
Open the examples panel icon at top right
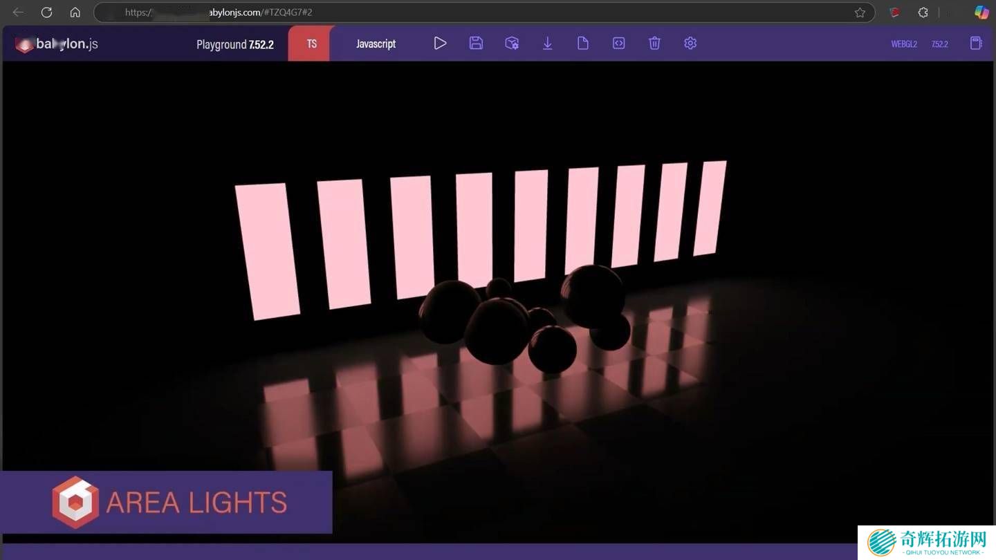(x=976, y=44)
